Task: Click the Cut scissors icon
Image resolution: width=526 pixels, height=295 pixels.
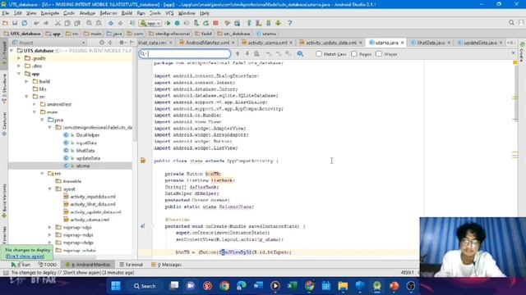Action: pyautogui.click(x=58, y=23)
